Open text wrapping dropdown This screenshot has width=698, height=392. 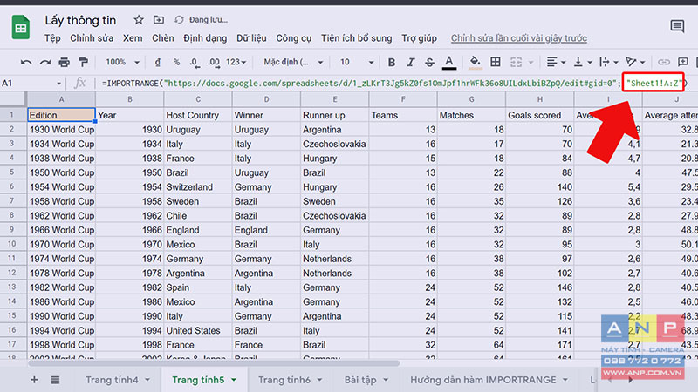click(608, 62)
